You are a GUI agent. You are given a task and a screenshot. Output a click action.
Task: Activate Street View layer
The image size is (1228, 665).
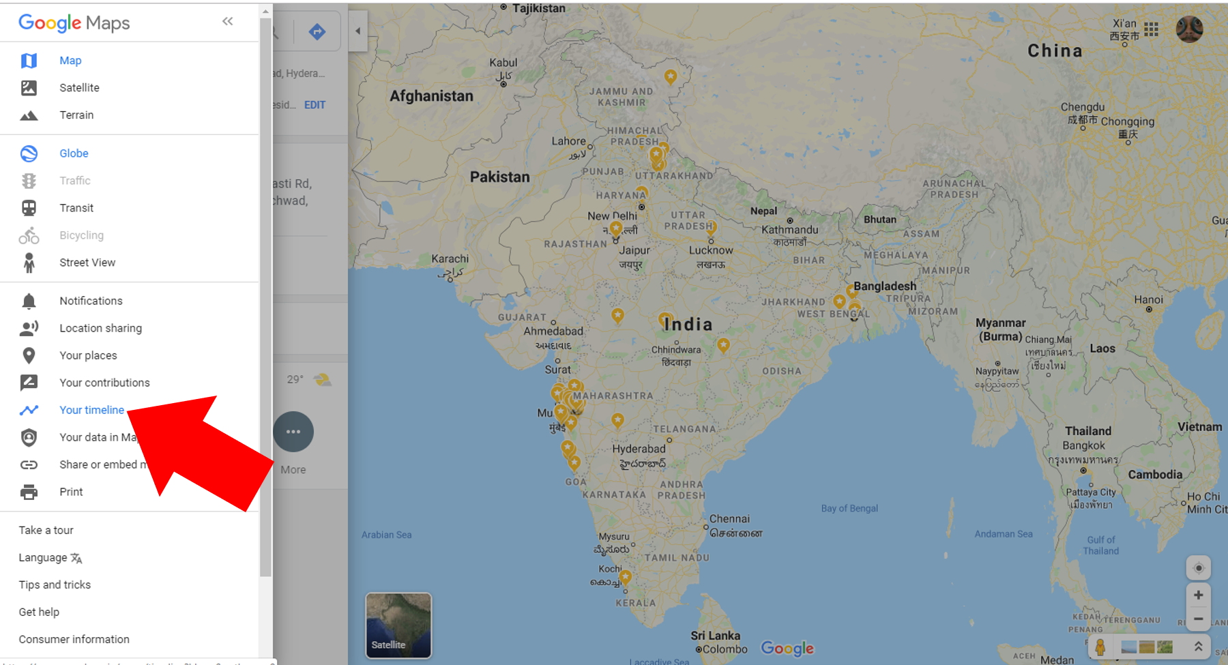point(87,263)
